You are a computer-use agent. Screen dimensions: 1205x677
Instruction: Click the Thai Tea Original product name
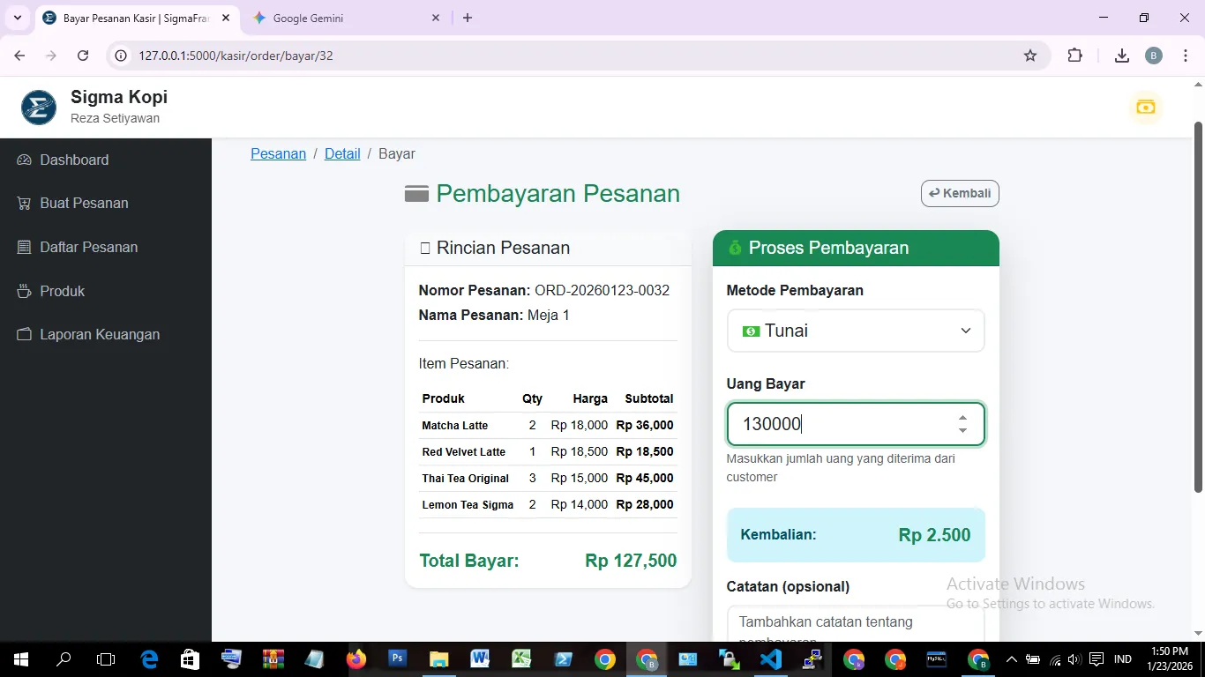point(466,478)
